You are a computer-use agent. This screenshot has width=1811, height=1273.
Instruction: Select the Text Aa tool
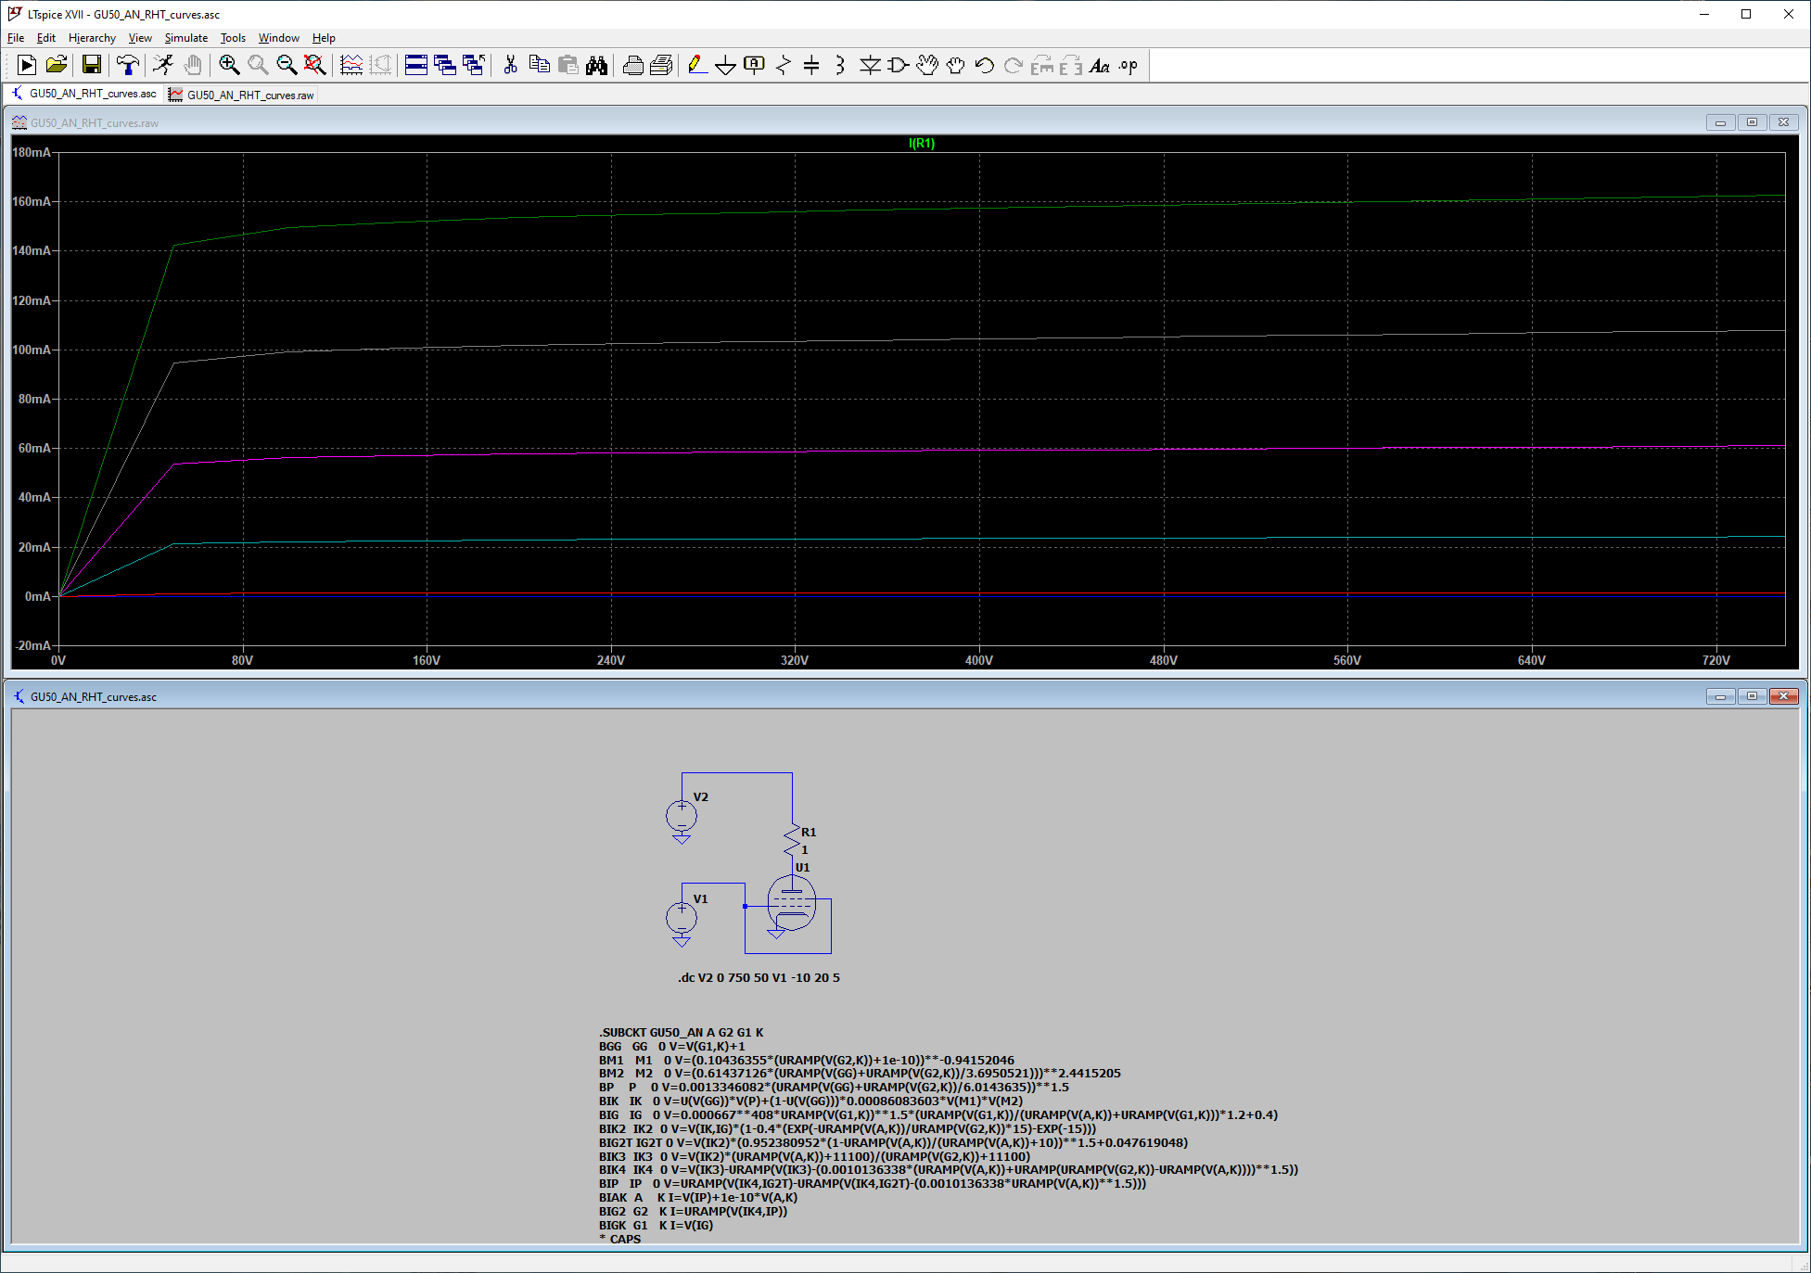1100,65
